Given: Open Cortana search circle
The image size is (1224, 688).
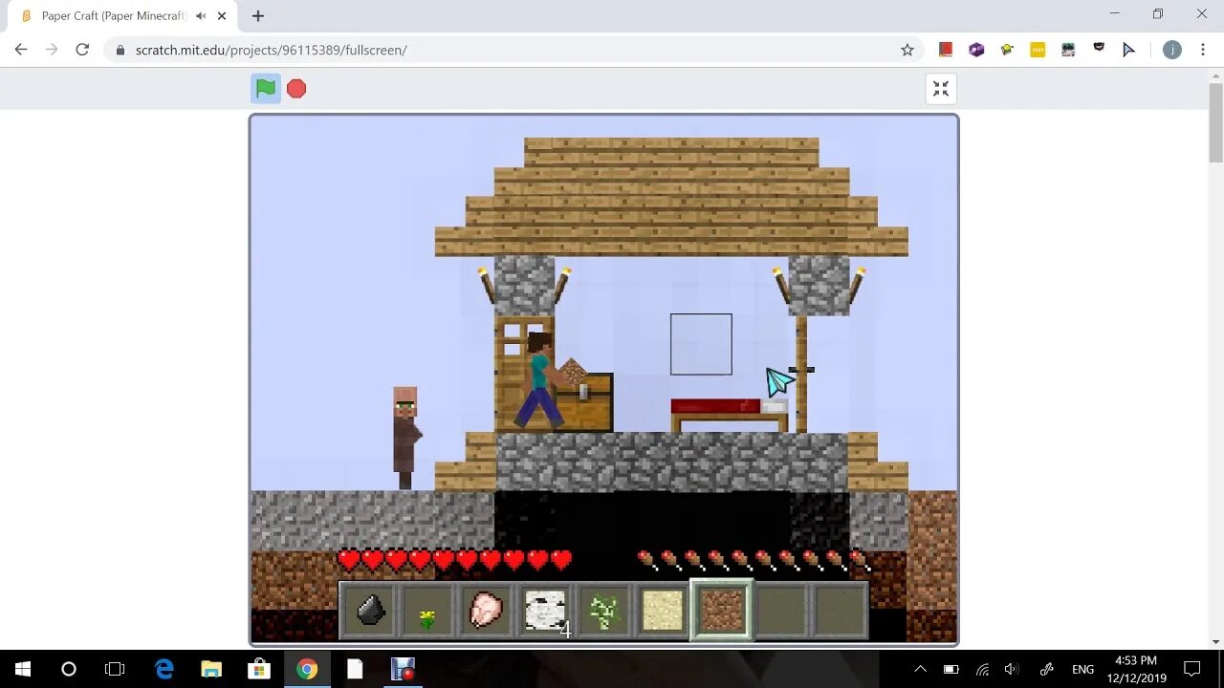Looking at the screenshot, I should [x=68, y=669].
